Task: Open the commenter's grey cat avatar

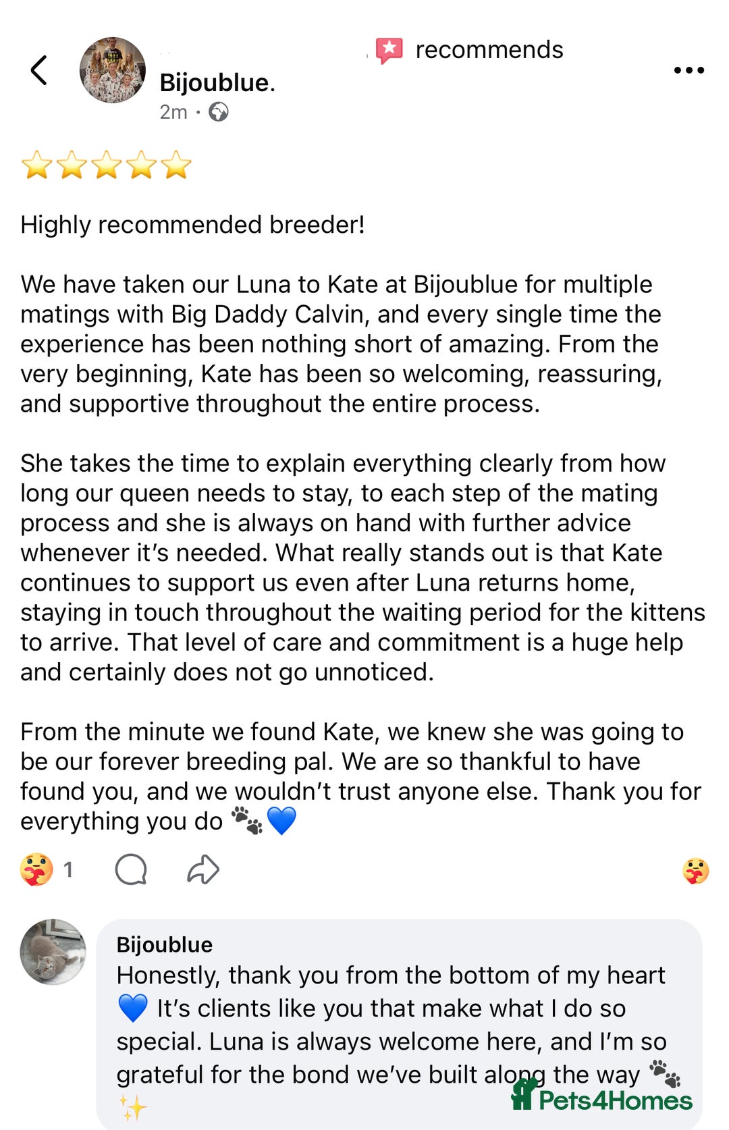Action: tap(53, 951)
